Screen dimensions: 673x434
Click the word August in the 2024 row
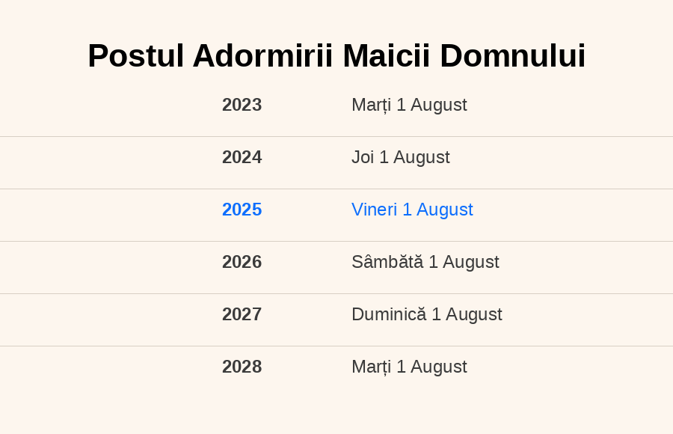coord(422,158)
